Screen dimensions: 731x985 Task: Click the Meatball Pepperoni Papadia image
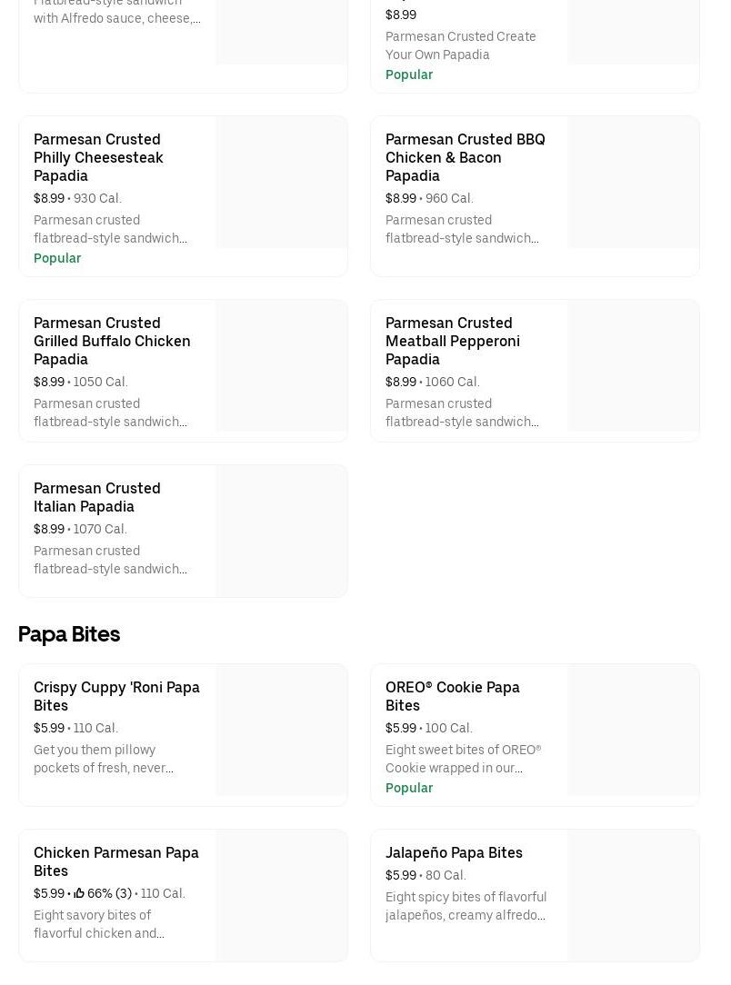(633, 366)
